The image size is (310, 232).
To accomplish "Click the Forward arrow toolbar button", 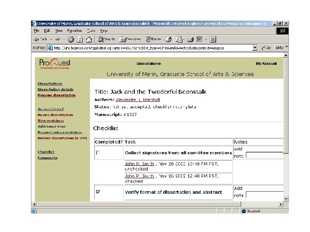I will (58, 40).
